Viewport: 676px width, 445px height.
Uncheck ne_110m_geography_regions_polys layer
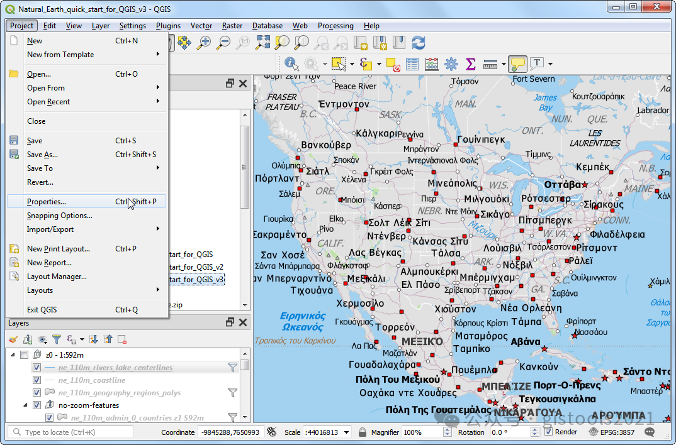point(37,392)
